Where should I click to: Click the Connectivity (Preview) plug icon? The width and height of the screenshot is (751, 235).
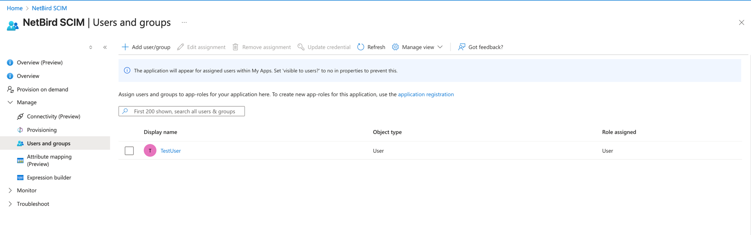tap(20, 116)
